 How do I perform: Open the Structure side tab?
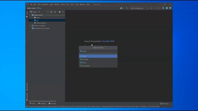click(x=27, y=86)
